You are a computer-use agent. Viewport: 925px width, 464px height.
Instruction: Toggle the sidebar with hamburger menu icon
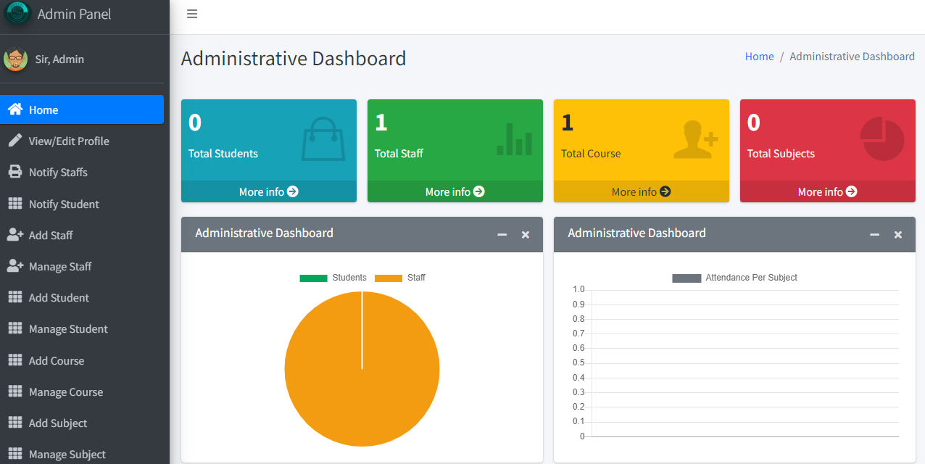(192, 14)
